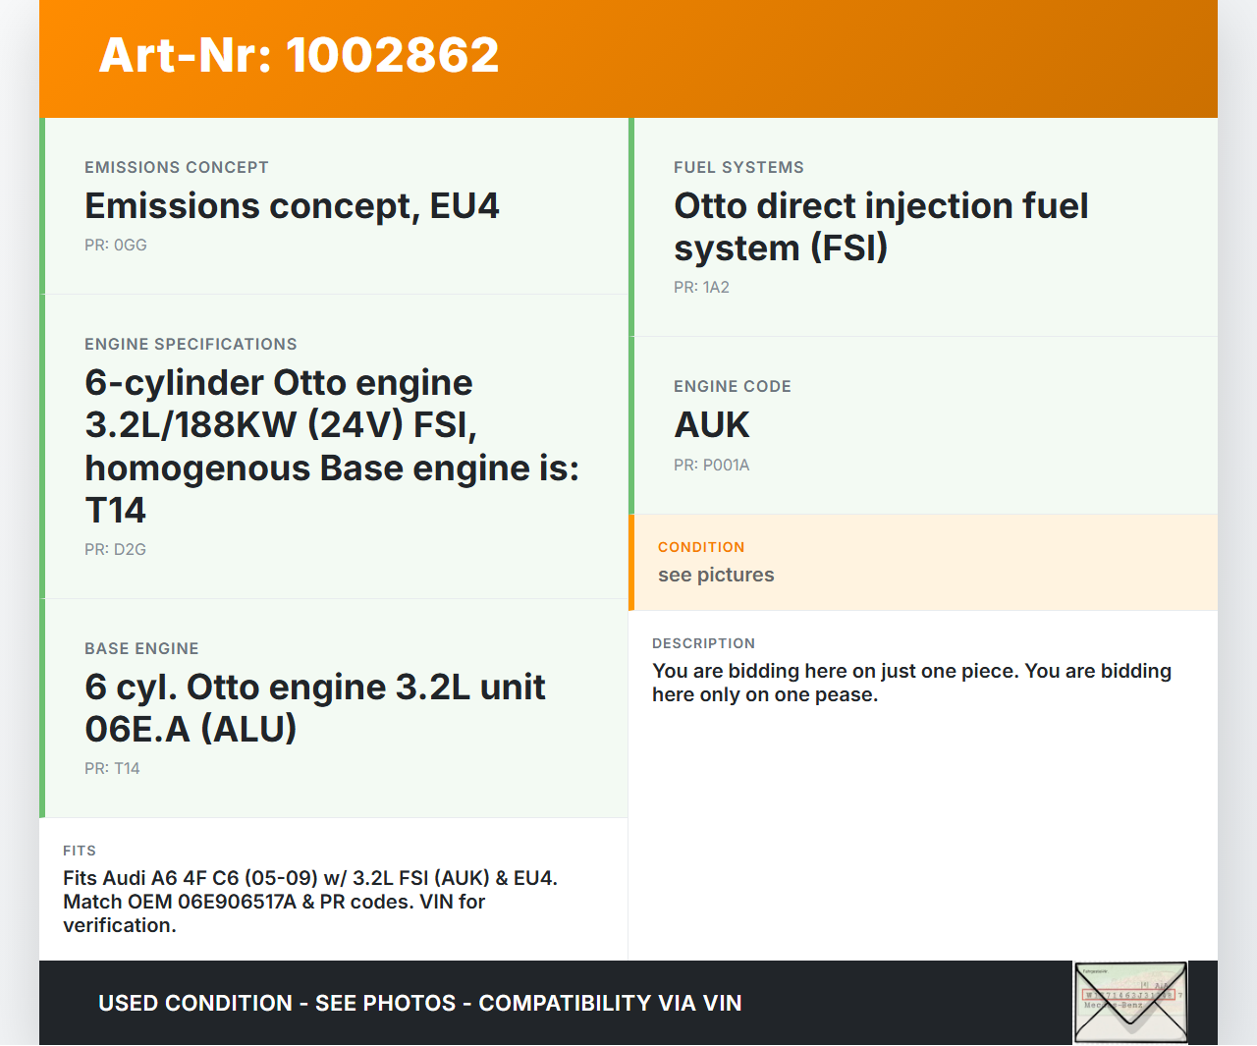The image size is (1257, 1046).
Task: Select the 06E.A (ALU) base engine heading
Action: point(314,708)
